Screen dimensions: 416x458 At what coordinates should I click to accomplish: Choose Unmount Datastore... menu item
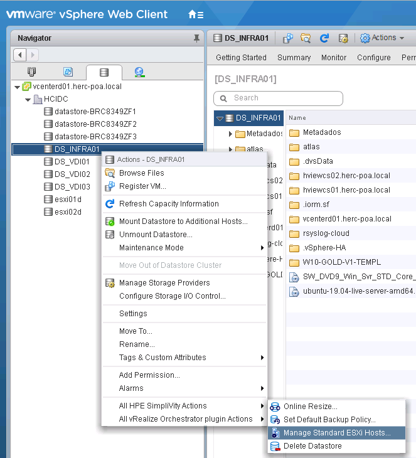point(184,235)
